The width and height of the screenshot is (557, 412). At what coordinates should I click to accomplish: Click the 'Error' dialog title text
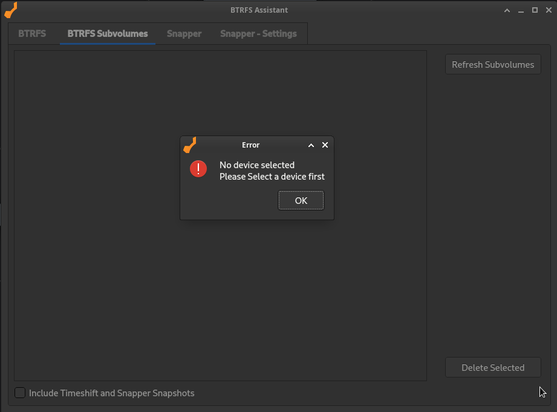click(x=251, y=145)
